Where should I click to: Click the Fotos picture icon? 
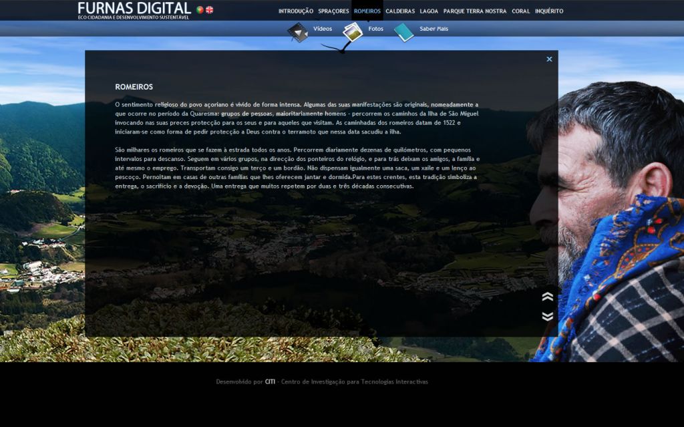tap(352, 31)
